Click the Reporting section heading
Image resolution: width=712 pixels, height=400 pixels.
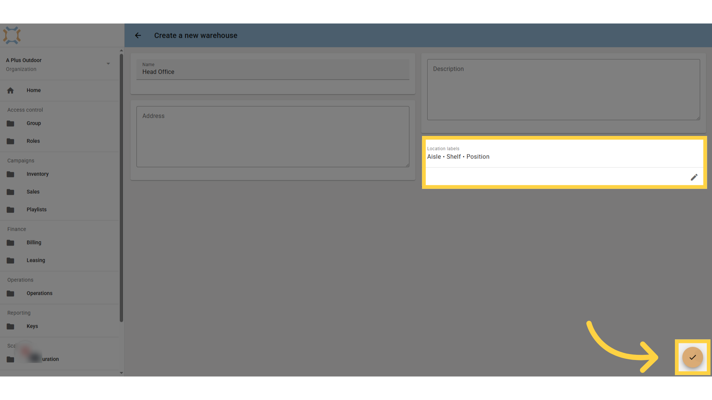(19, 313)
